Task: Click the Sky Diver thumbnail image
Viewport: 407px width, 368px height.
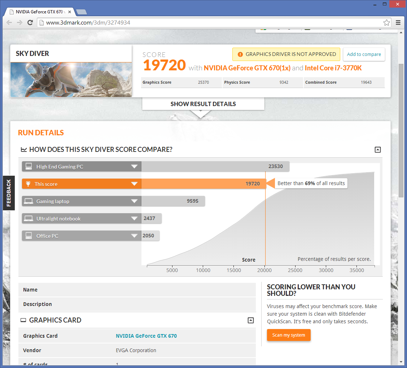Action: (71, 80)
